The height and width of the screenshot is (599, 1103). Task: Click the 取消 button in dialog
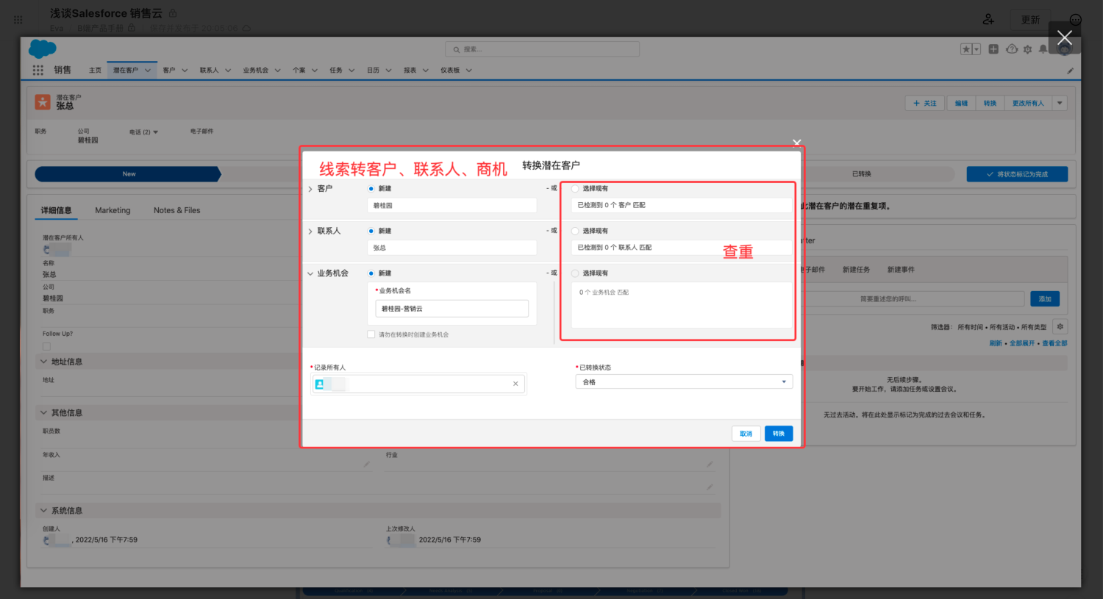pos(746,434)
